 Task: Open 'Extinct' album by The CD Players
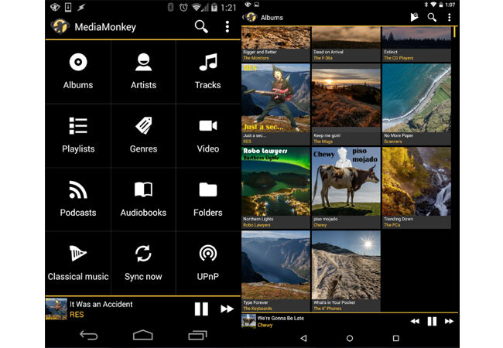coord(416,44)
